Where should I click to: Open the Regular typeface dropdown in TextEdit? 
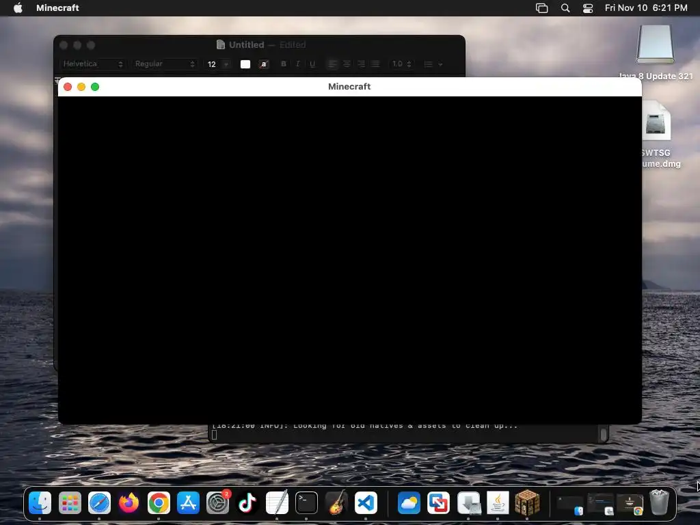pyautogui.click(x=165, y=64)
